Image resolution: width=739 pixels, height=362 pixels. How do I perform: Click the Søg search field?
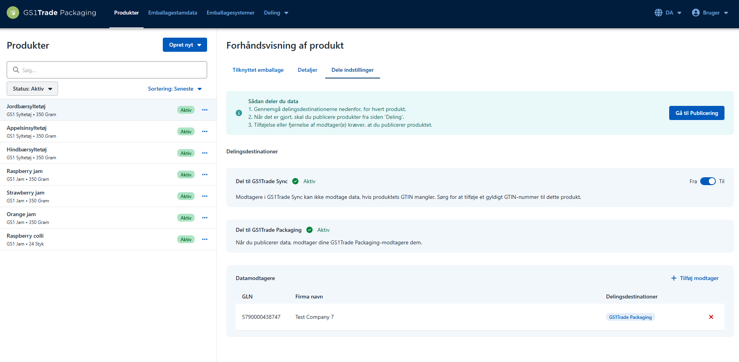click(x=107, y=70)
